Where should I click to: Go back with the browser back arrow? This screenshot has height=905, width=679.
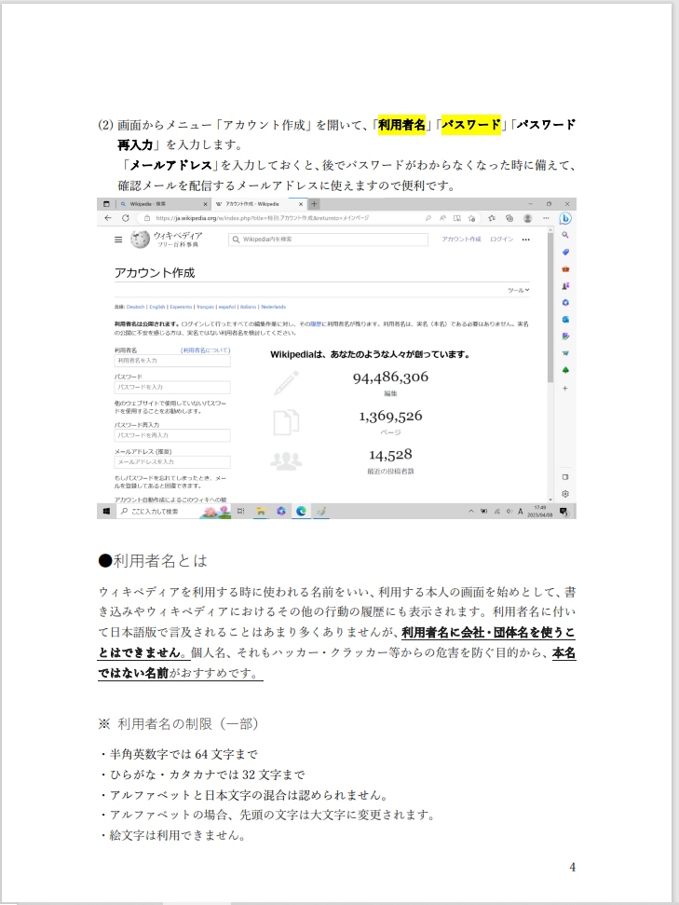[x=108, y=218]
